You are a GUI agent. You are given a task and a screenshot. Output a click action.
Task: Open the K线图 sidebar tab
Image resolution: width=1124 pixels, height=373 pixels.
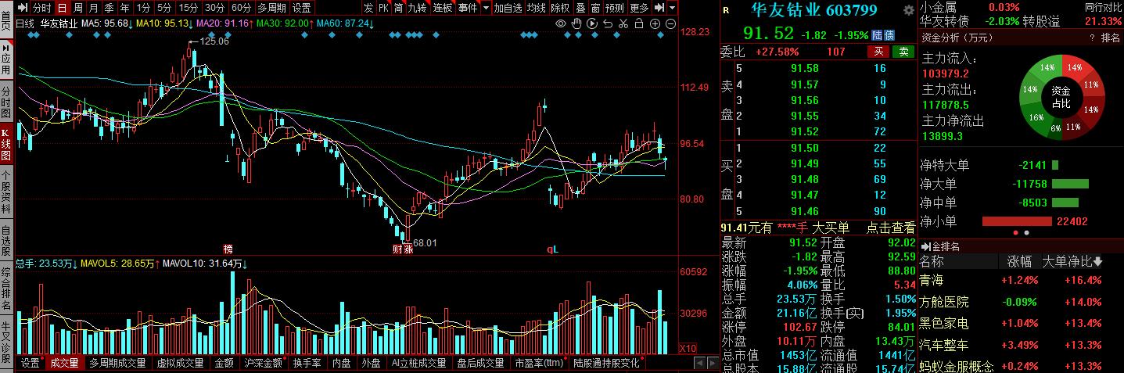pos(6,142)
